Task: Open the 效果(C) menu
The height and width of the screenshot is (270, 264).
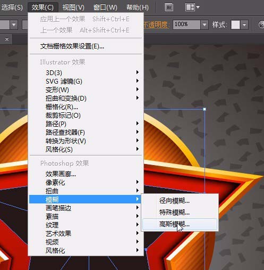Action: pyautogui.click(x=42, y=7)
